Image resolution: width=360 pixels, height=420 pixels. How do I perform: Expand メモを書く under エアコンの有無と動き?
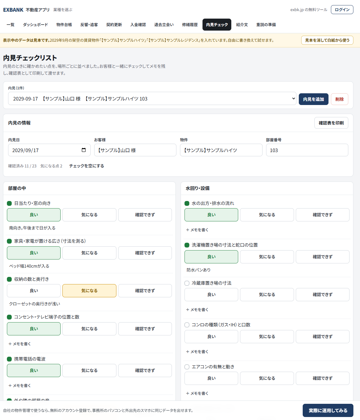(x=197, y=393)
